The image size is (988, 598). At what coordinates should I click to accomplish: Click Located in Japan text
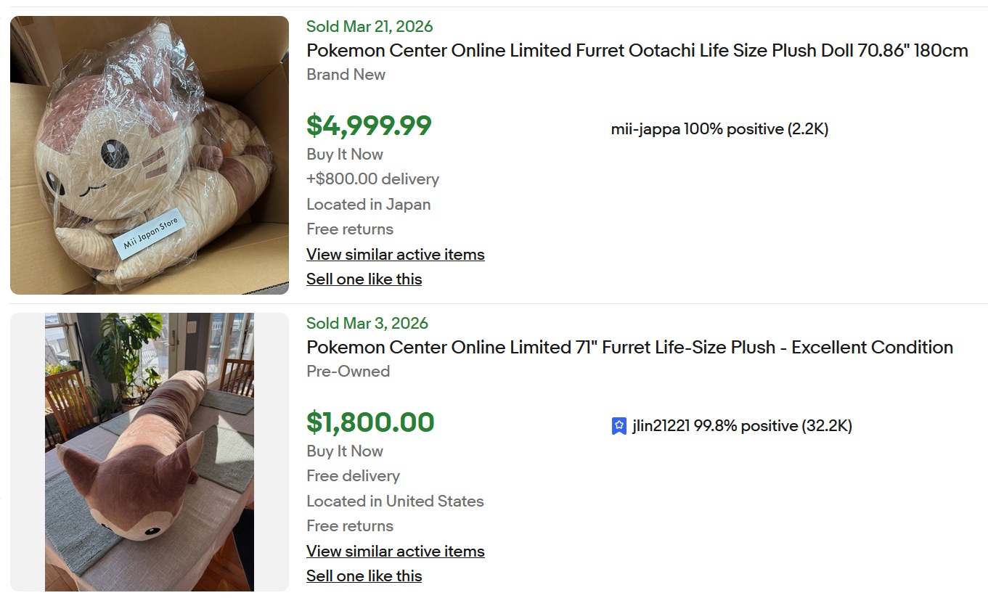point(368,205)
